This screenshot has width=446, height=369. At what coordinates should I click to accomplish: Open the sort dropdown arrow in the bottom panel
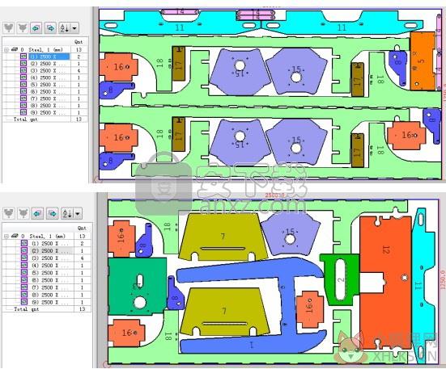pyautogui.click(x=78, y=213)
